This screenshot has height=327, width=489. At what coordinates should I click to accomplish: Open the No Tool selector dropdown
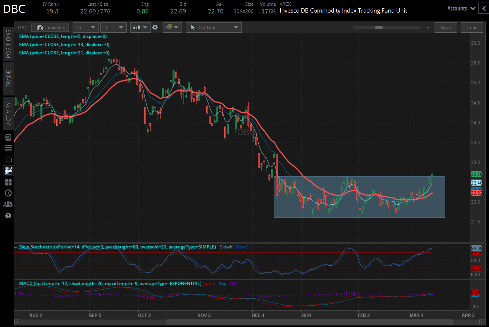[x=213, y=27]
